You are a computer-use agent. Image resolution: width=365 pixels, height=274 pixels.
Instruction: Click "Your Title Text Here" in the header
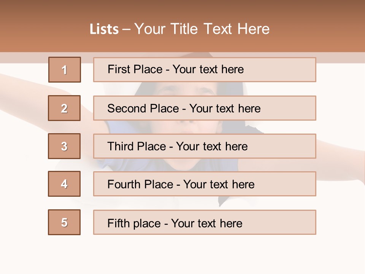(202, 29)
